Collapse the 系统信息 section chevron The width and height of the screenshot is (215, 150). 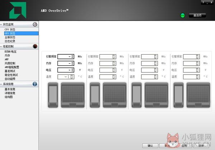[x=1, y=84]
